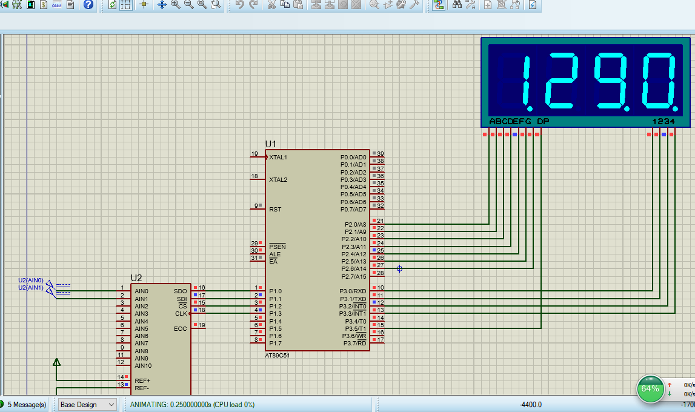Remove the current sheet

pos(501,5)
